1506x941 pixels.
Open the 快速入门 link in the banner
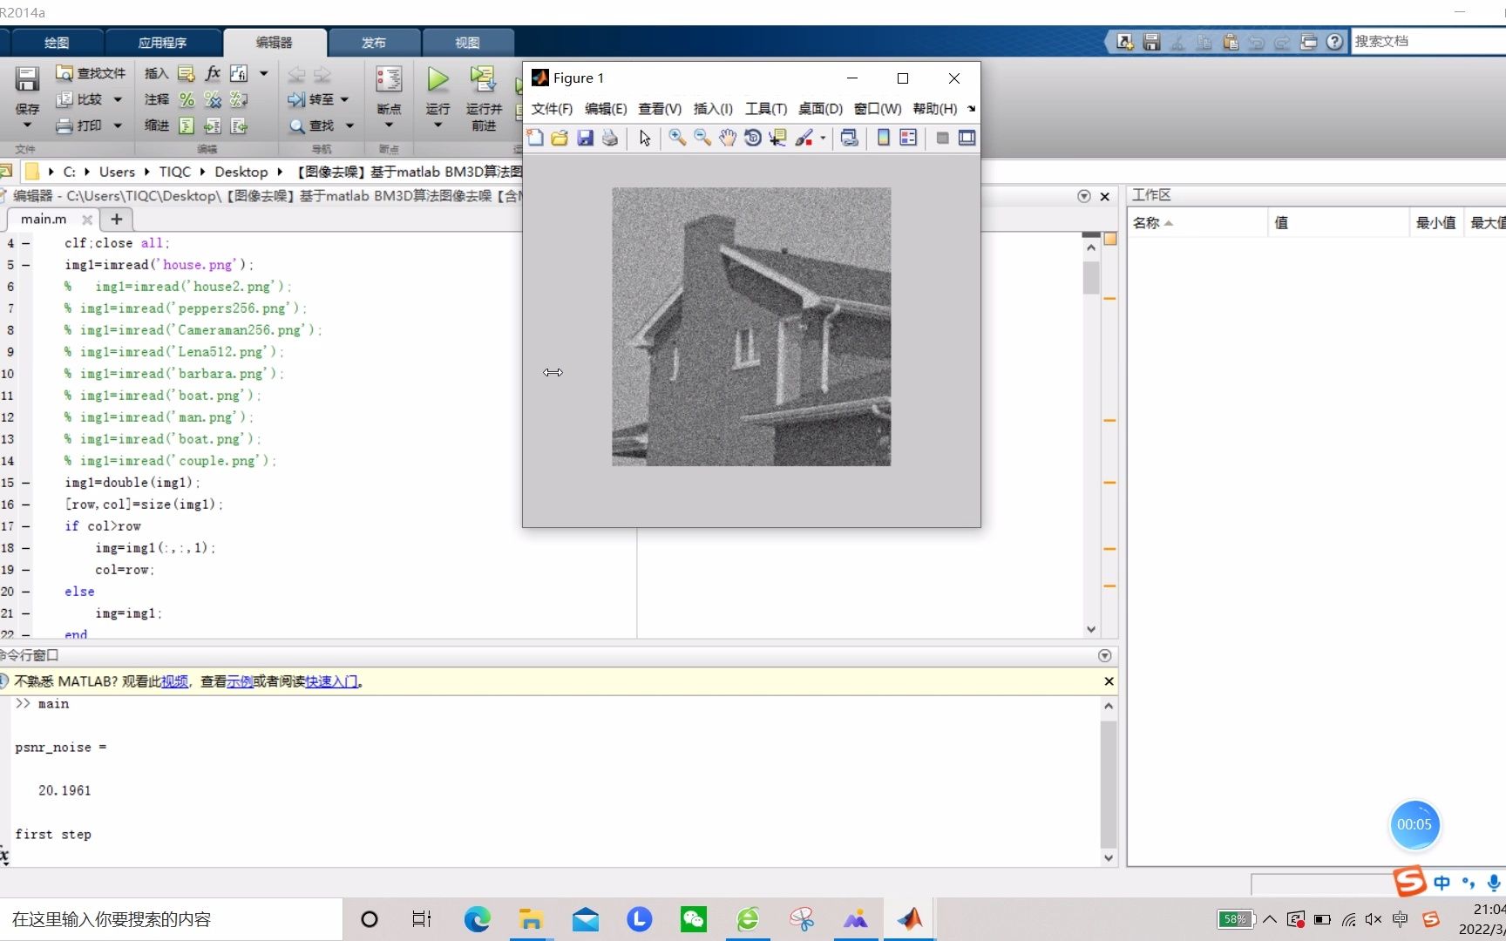click(328, 680)
